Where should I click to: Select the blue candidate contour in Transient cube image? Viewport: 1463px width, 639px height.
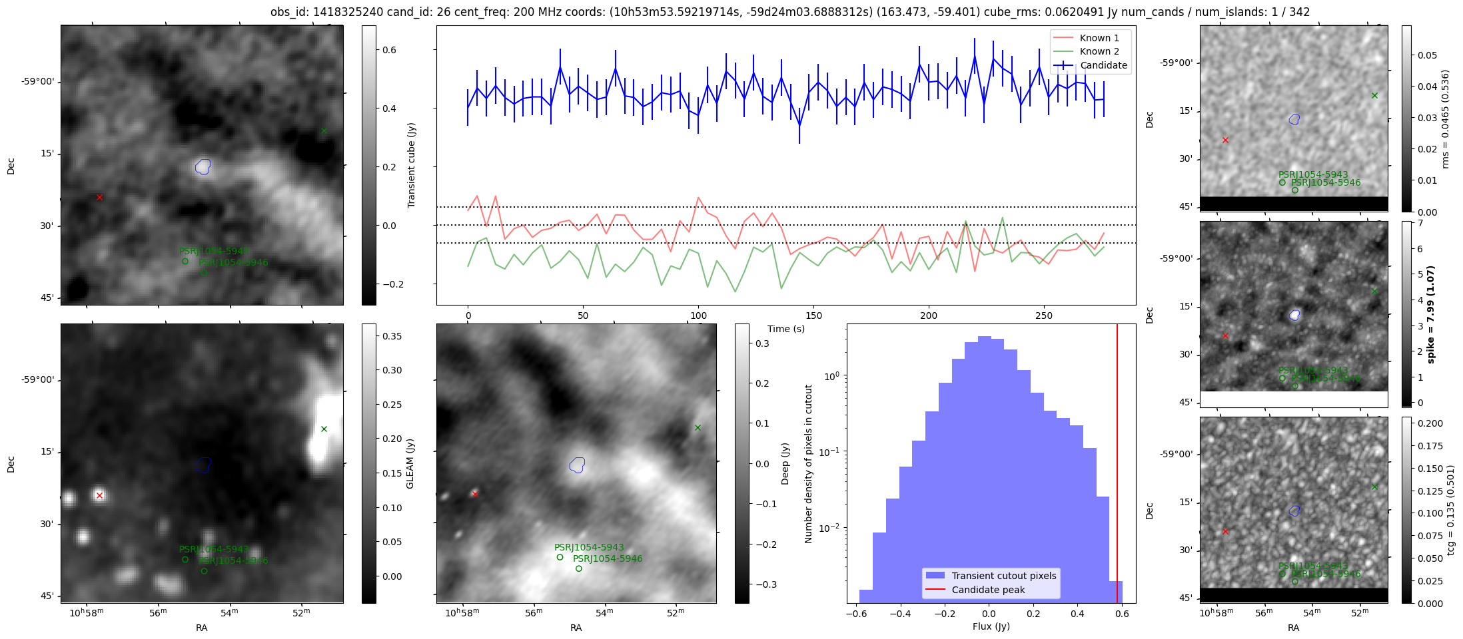[203, 167]
